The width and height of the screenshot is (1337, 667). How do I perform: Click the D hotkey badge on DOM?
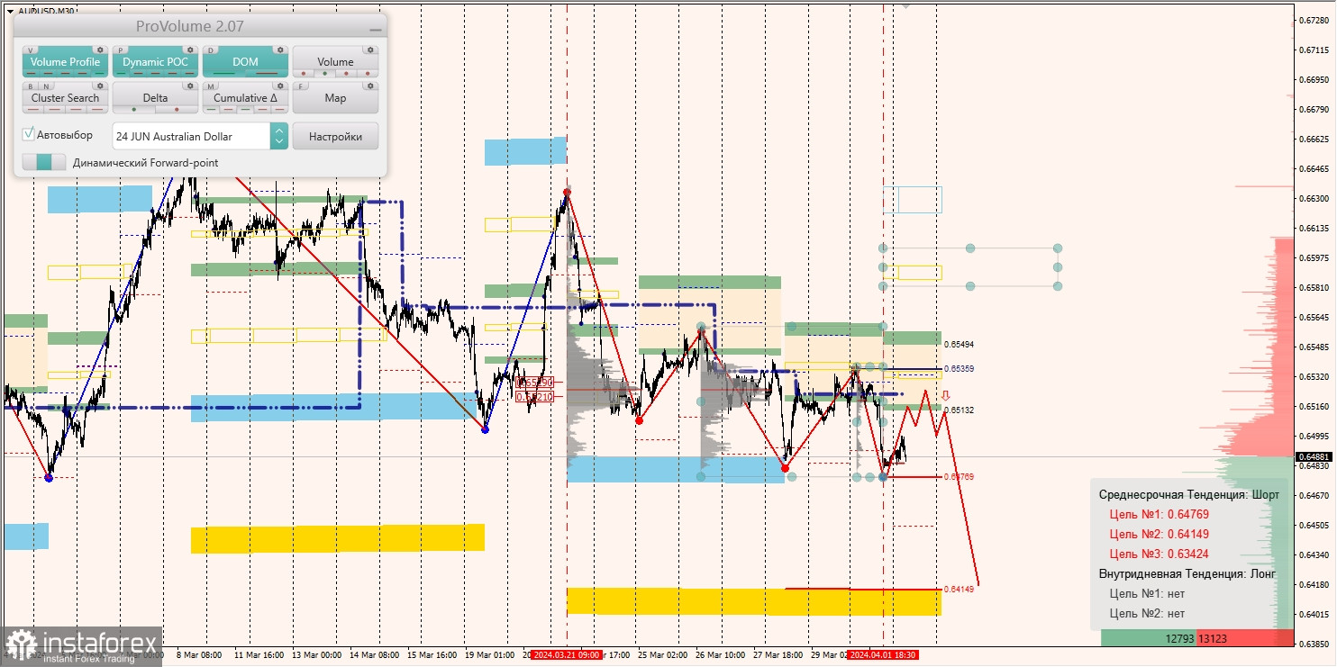(x=212, y=50)
